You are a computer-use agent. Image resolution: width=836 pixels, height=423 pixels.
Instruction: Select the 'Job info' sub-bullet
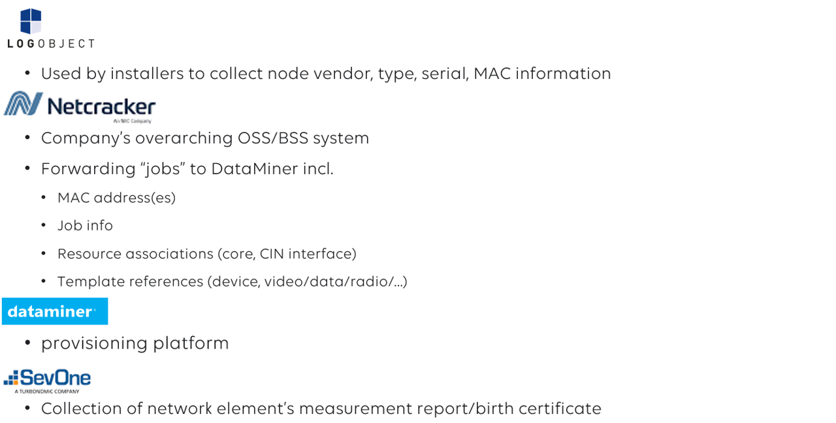85,226
